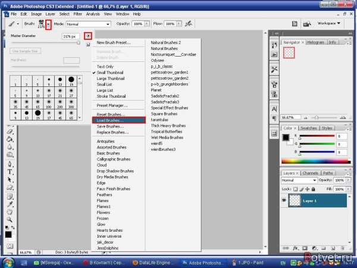Open the Opacity arrow in options bar
This screenshot has width=357, height=268.
pos(147,23)
